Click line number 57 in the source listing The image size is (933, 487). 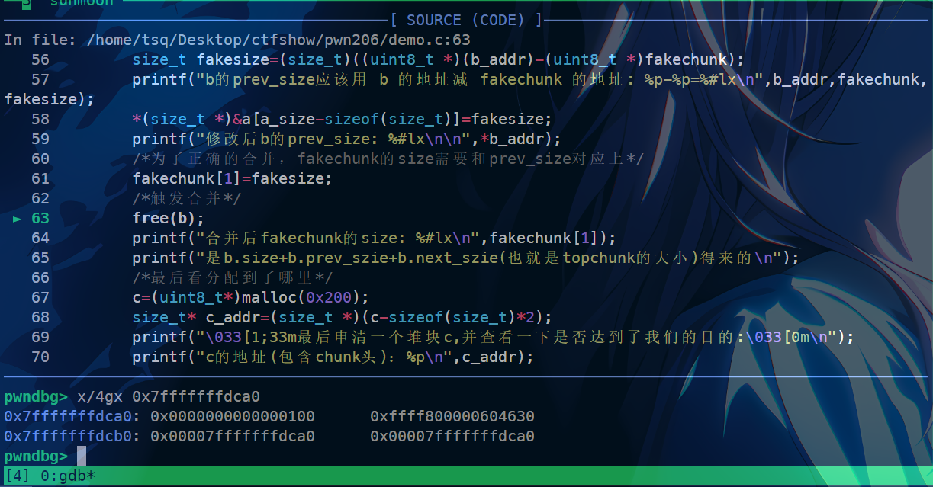tap(40, 79)
